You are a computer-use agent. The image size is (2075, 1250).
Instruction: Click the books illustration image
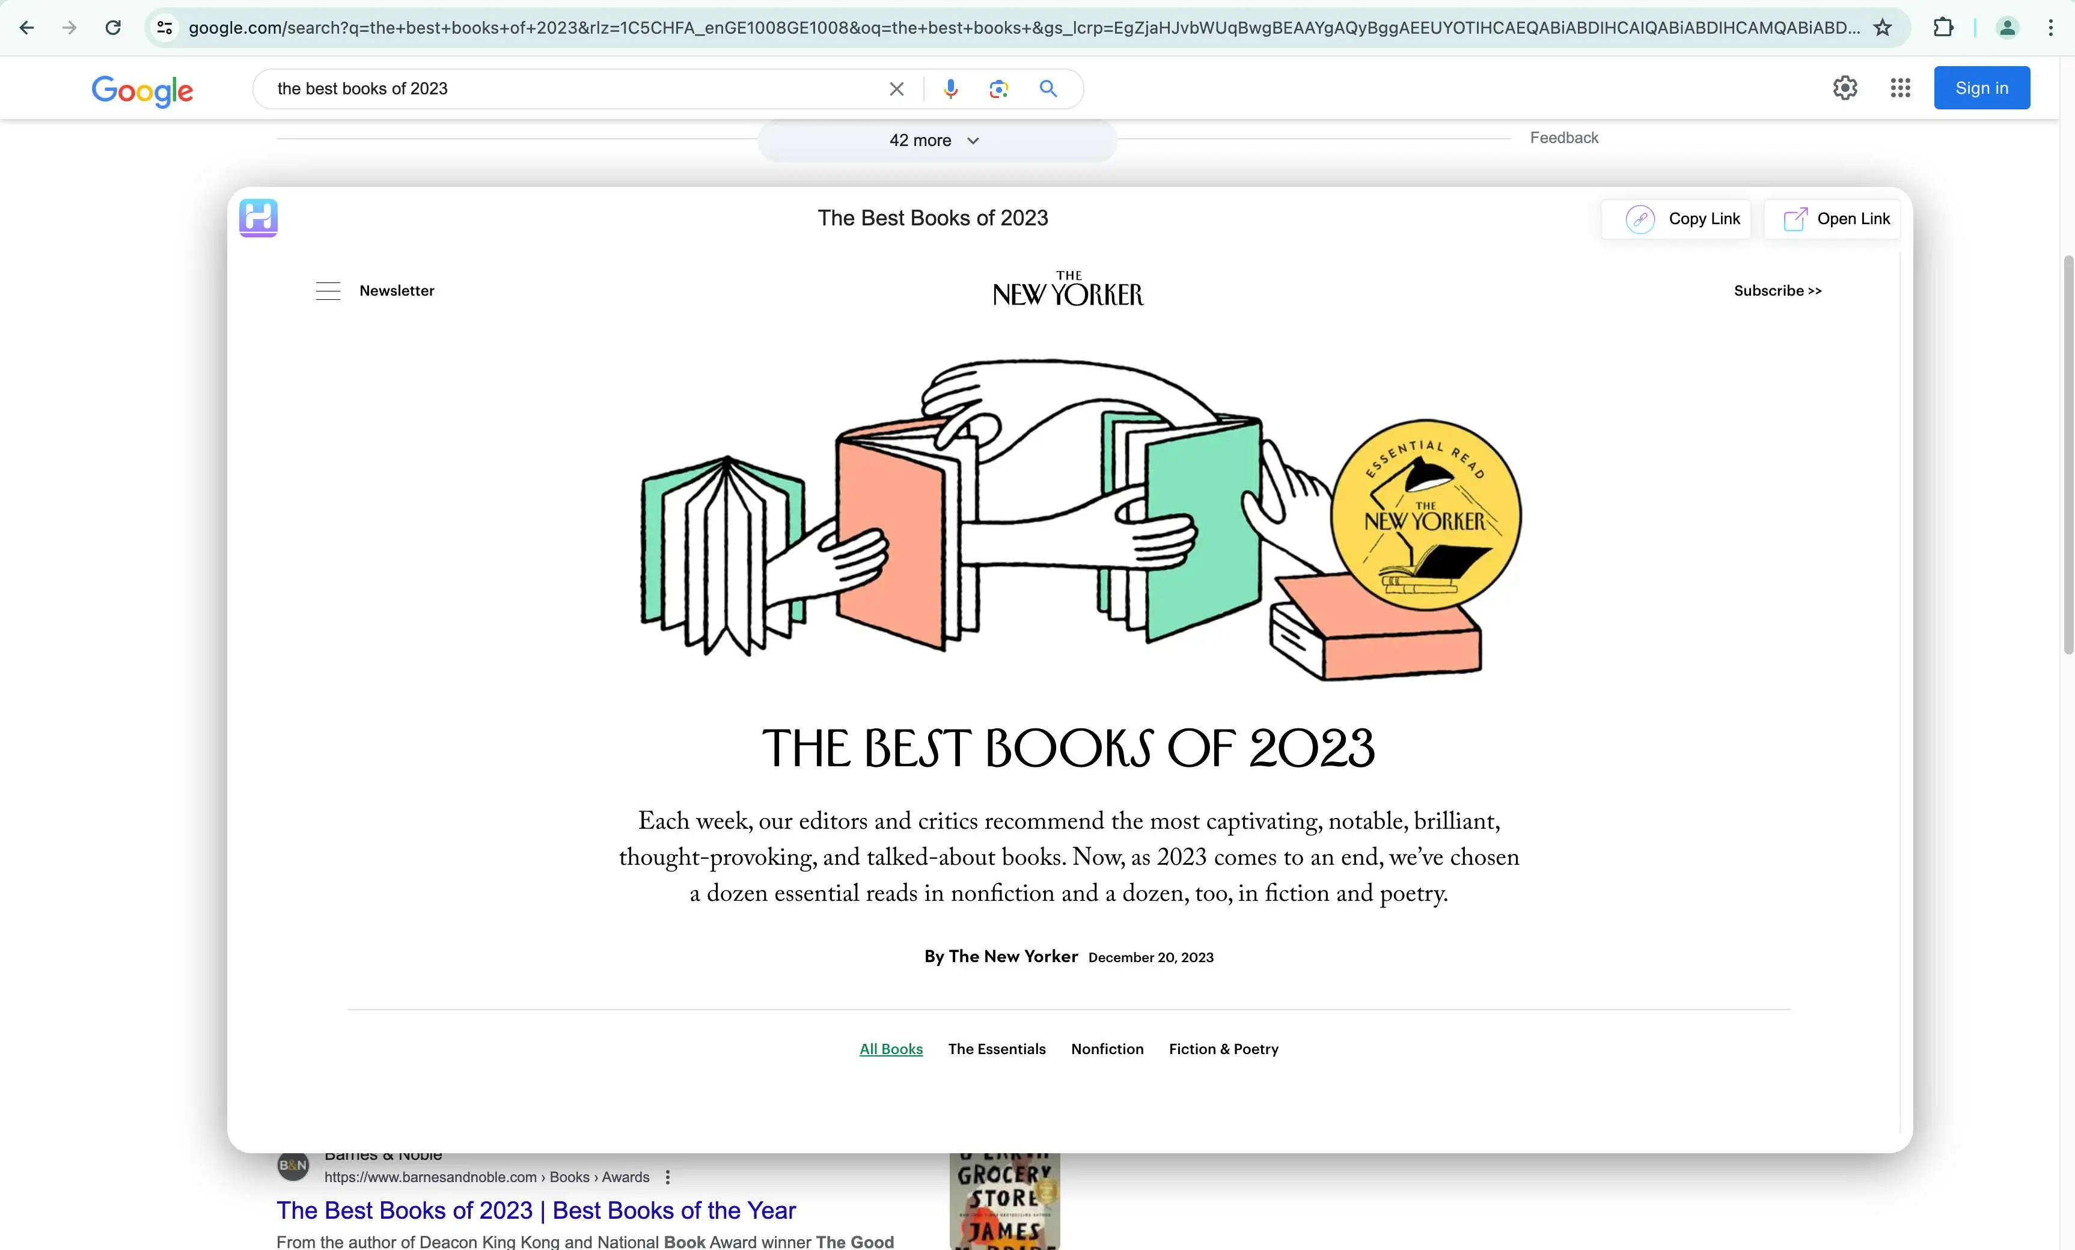click(x=1081, y=520)
